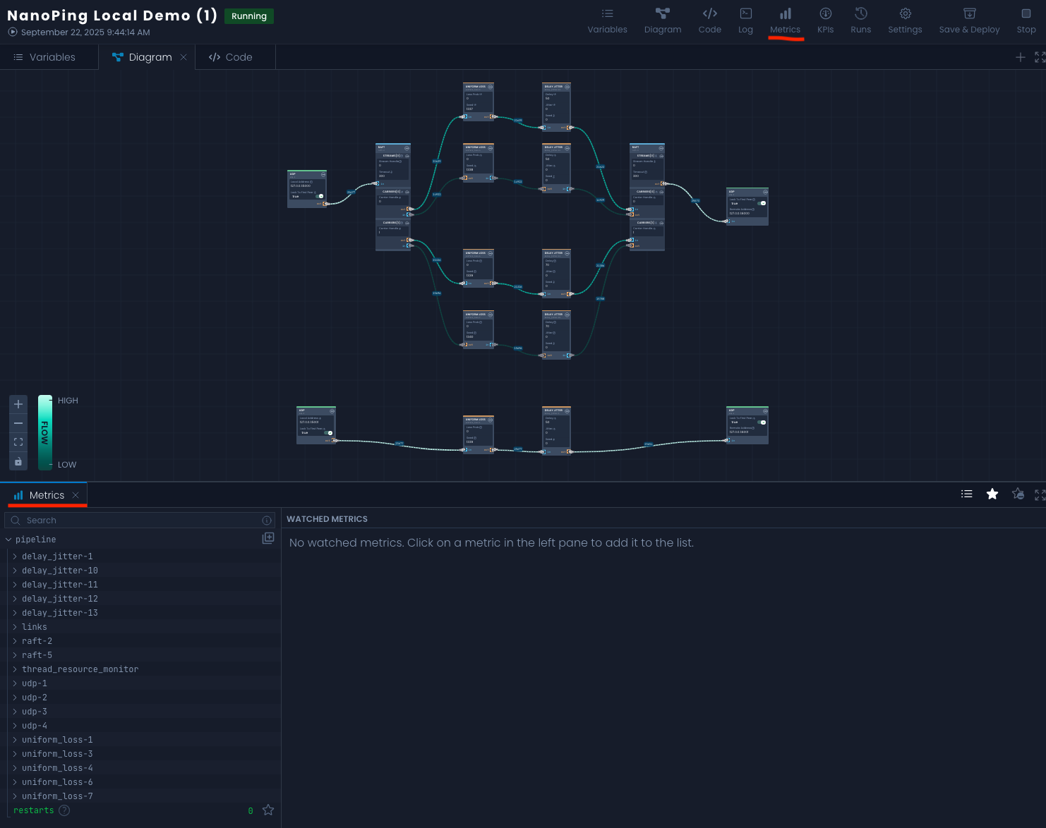1046x828 pixels.
Task: Disable Lock To First Peer on the left UDP node
Action: pyautogui.click(x=320, y=196)
